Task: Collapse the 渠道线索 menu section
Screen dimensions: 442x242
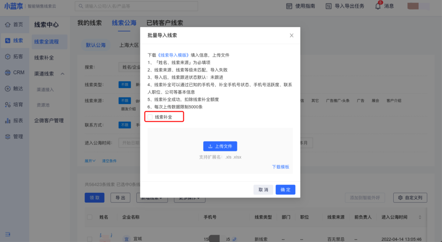Action: (x=63, y=74)
